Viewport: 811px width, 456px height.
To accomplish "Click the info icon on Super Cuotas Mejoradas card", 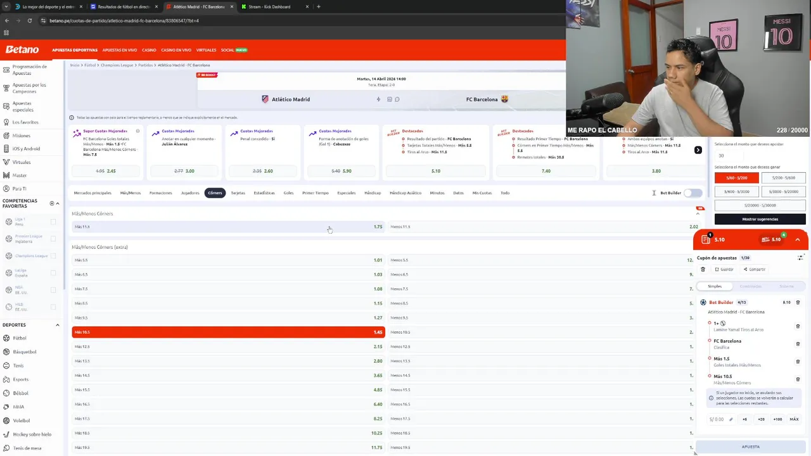I will (x=137, y=131).
